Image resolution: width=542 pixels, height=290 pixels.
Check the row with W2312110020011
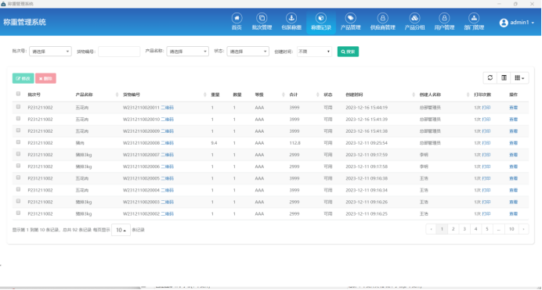[18, 107]
